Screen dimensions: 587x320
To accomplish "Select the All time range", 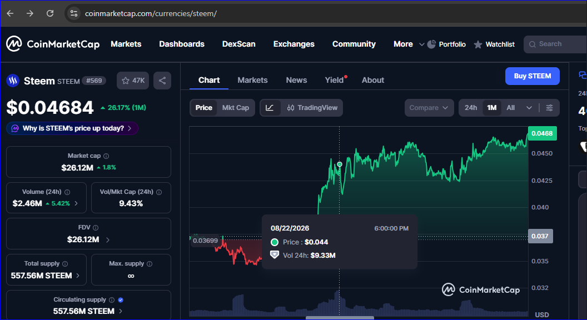I will [x=511, y=108].
